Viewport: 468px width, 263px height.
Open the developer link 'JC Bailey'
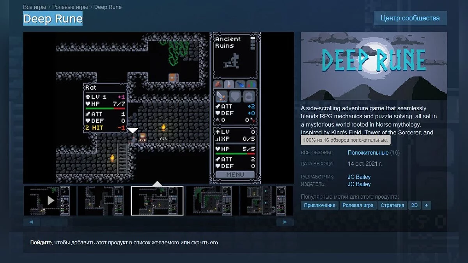click(359, 177)
